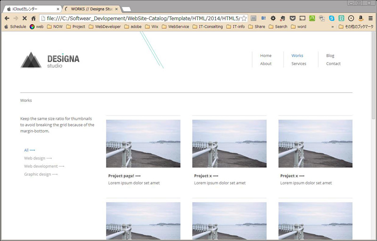
Task: Click the Skype extension icon
Action: pos(332,18)
